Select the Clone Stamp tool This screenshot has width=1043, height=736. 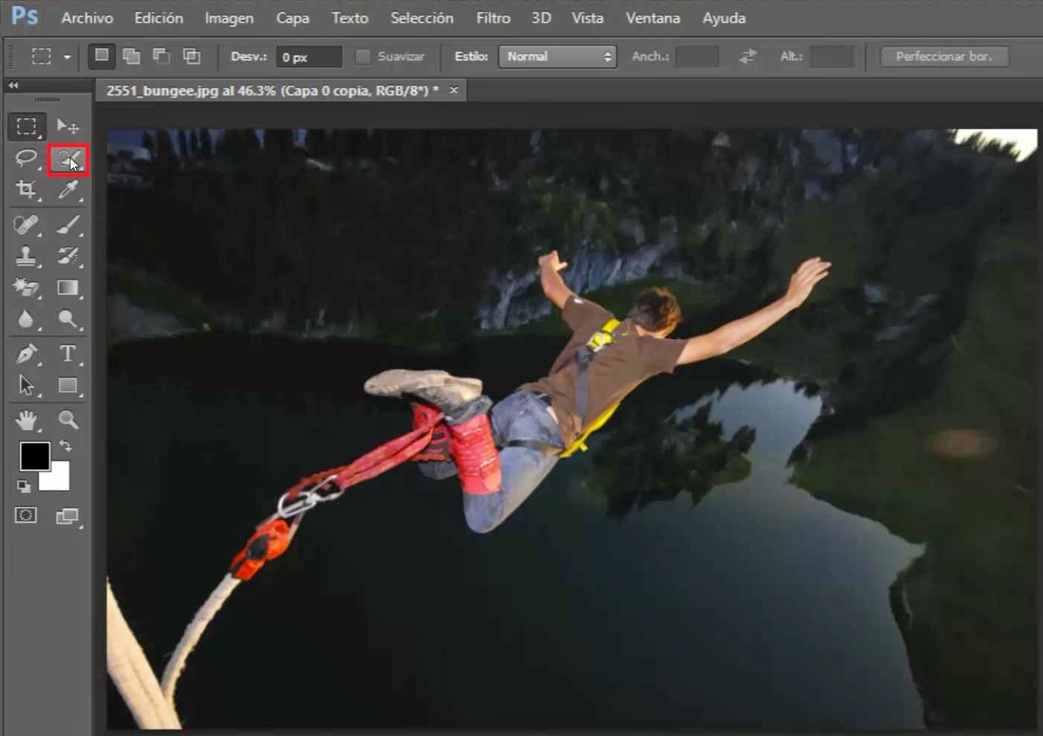pos(27,256)
